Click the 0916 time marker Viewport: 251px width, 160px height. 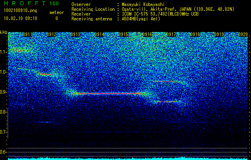(x=147, y=34)
